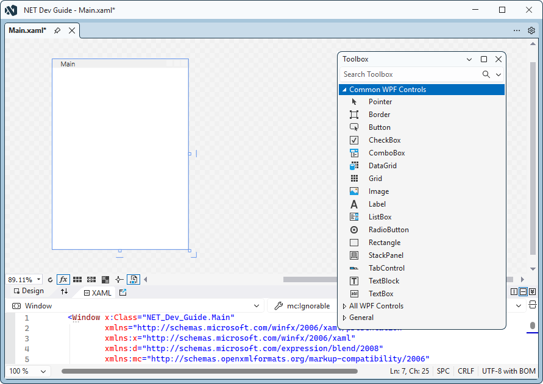543x384 pixels.
Task: Expand the All WPF Controls group
Action: click(x=344, y=306)
